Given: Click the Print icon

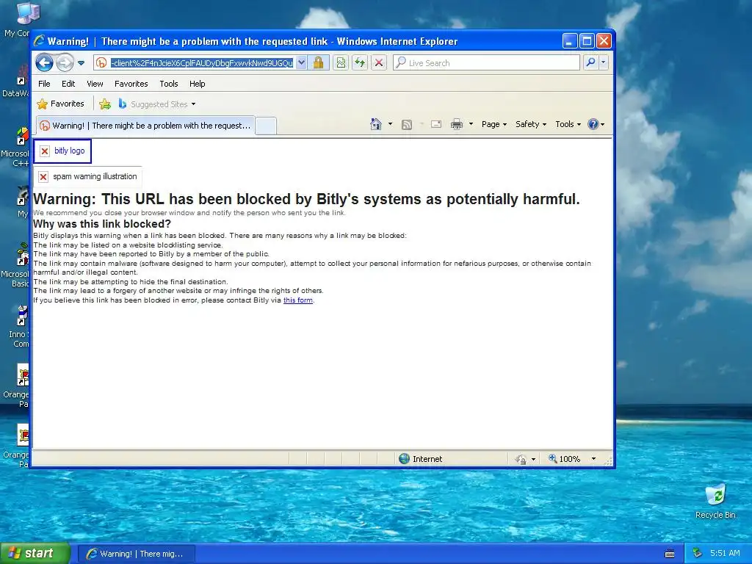Looking at the screenshot, I should coord(457,125).
